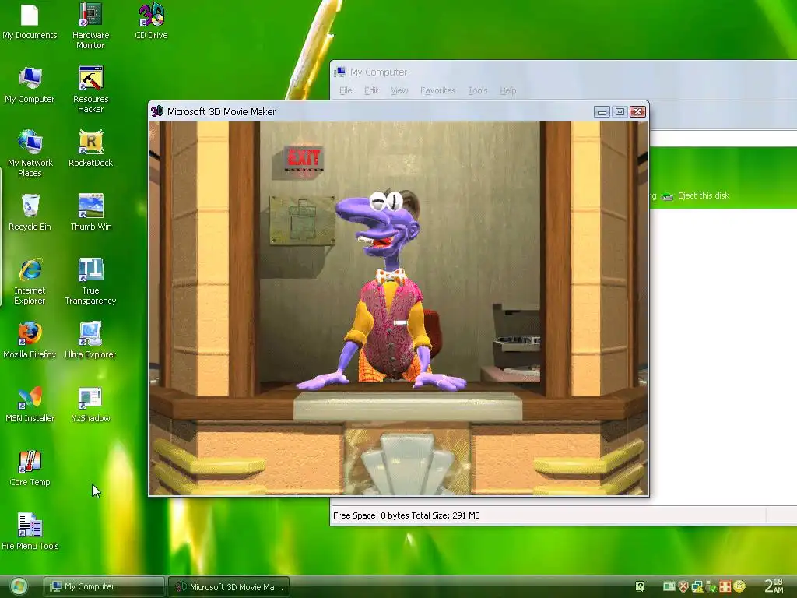This screenshot has height=598, width=797.
Task: Open the My Documents desktop icon
Action: [x=30, y=21]
